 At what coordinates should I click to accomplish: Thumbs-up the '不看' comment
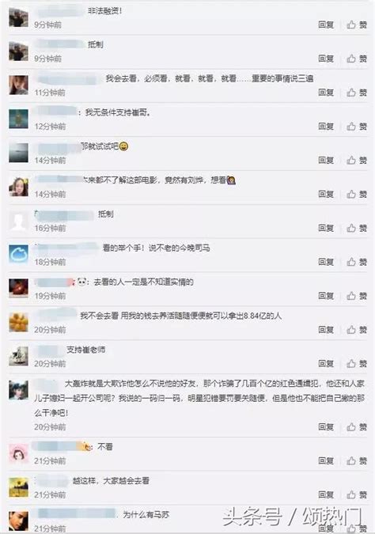click(x=357, y=460)
